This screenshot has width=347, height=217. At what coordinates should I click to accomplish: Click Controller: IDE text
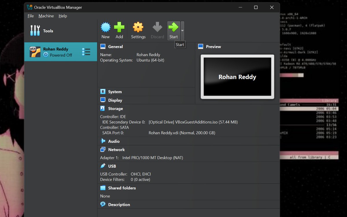[x=113, y=117]
